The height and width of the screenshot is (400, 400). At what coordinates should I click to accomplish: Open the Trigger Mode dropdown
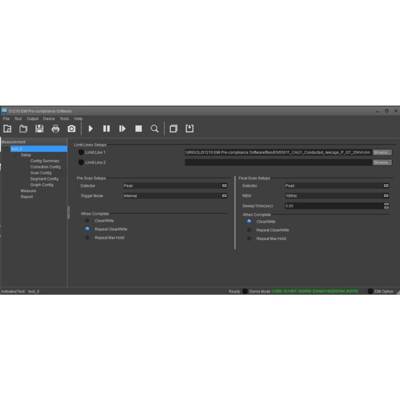pyautogui.click(x=175, y=195)
